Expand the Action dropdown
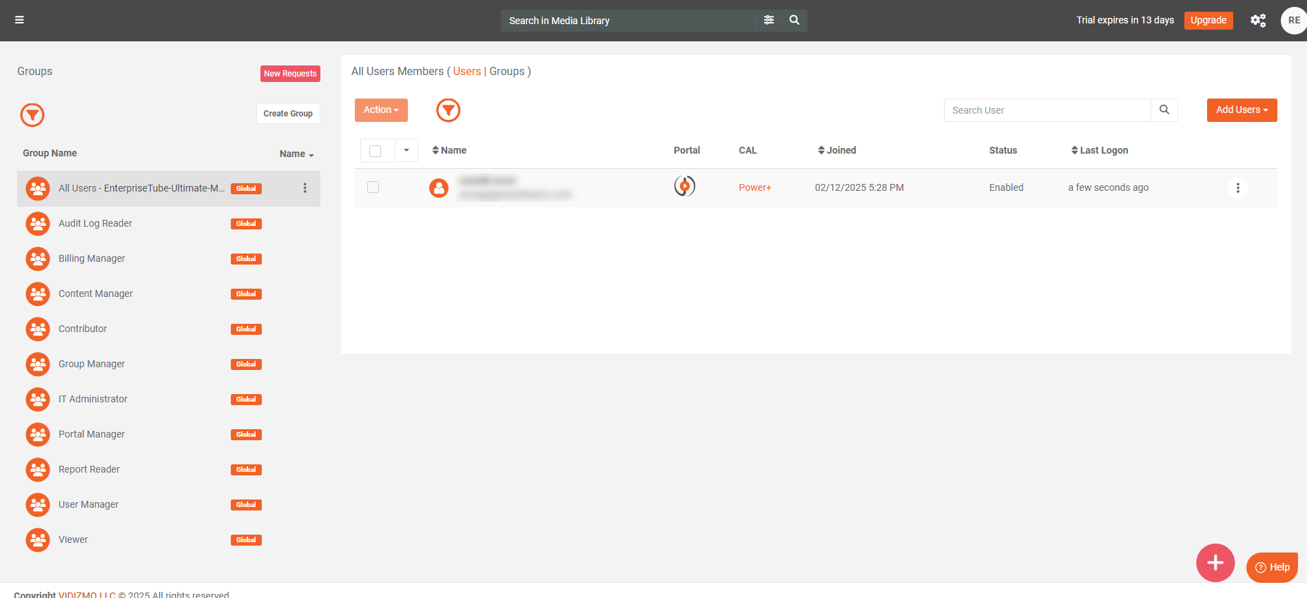1307x598 pixels. point(381,110)
